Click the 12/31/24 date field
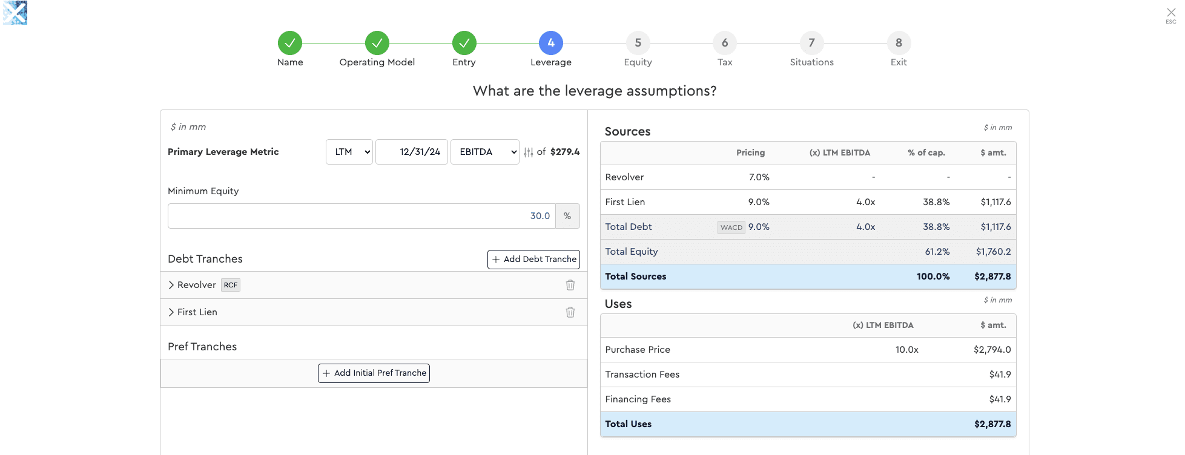 [x=412, y=152]
